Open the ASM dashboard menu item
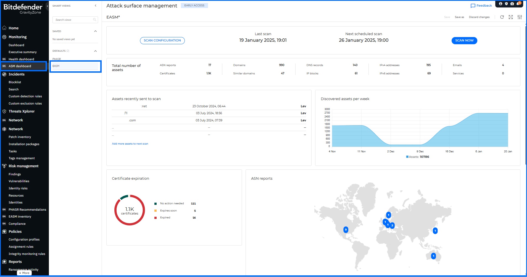Viewport: 527px width, 277px height. (20, 66)
